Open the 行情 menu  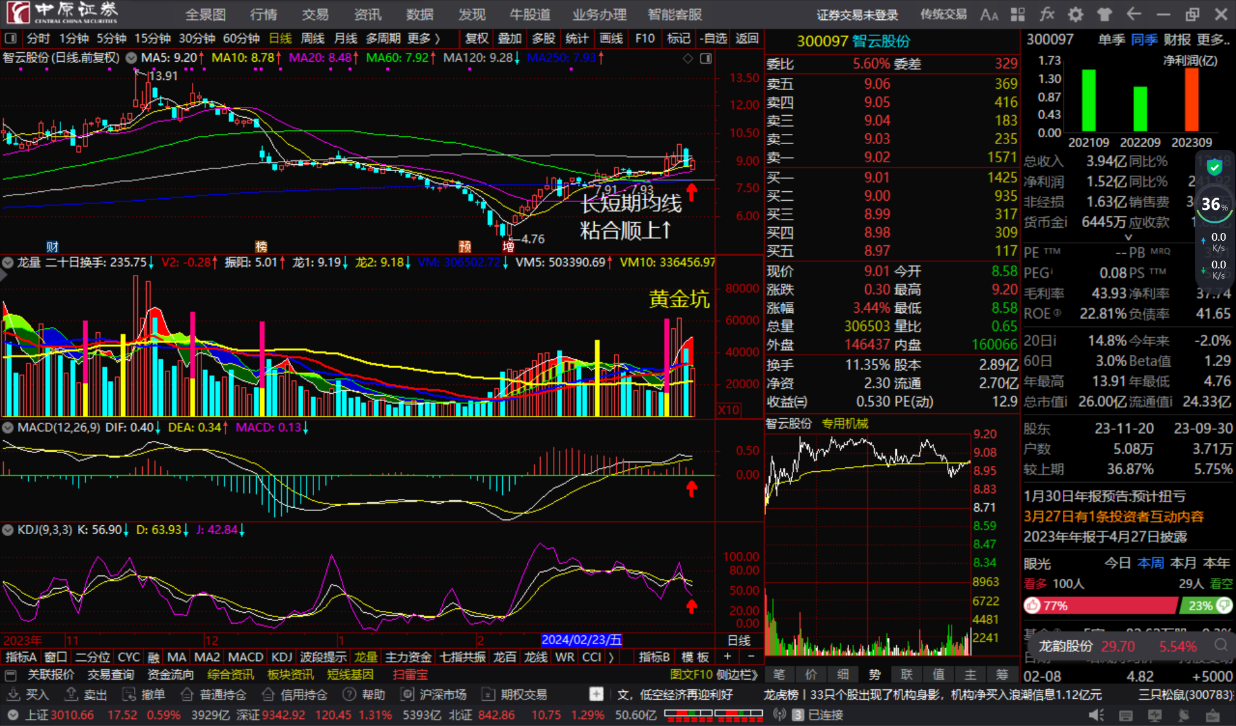click(263, 14)
